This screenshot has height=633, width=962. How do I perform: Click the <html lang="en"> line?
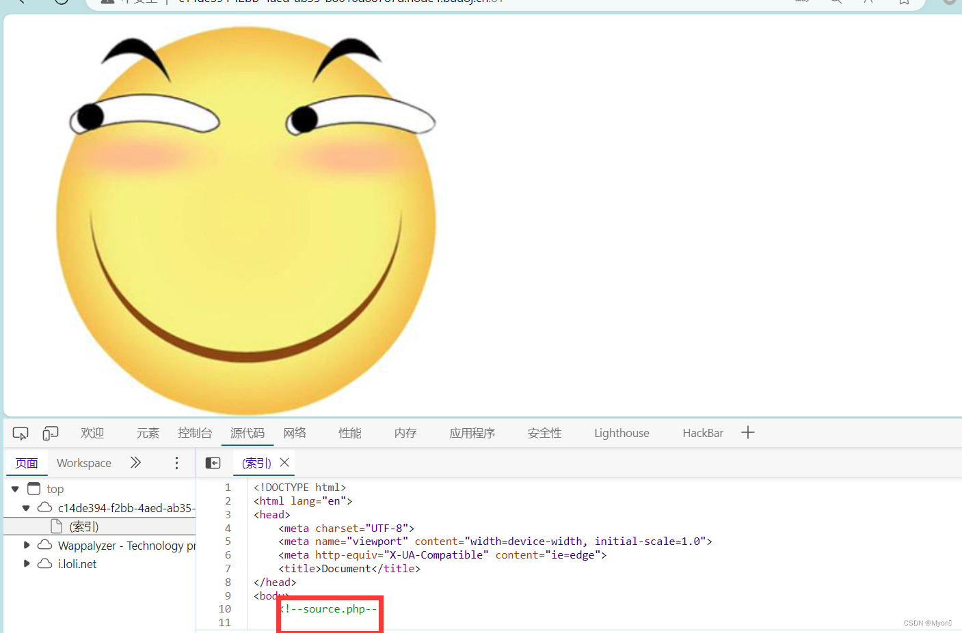click(x=303, y=501)
